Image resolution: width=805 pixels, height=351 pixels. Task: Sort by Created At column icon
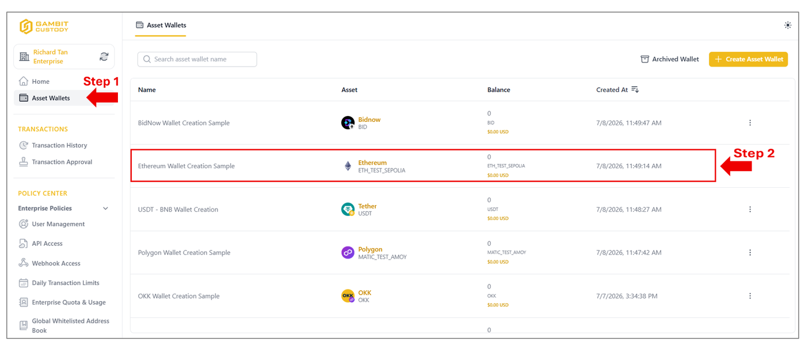coord(635,90)
